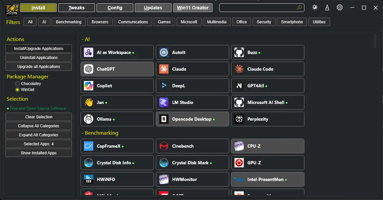This screenshot has height=200, width=383.
Task: Click the Jan waving hand icon
Action: [88, 102]
